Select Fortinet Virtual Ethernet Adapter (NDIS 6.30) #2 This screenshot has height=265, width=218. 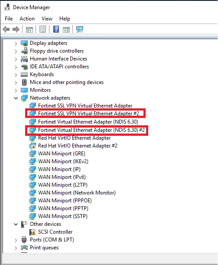(91, 130)
